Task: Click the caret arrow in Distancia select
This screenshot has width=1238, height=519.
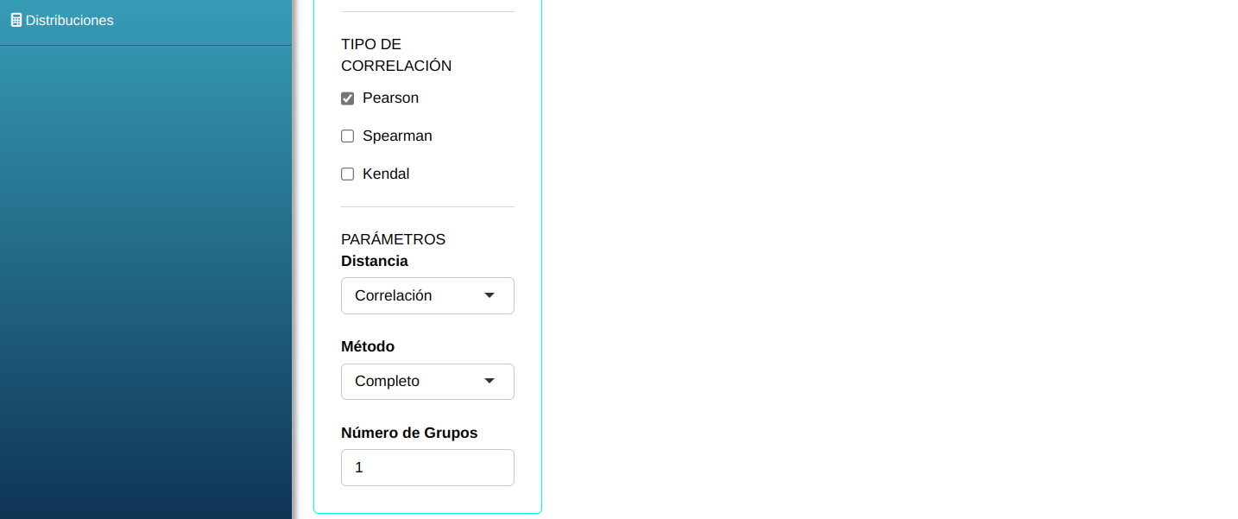Action: (x=490, y=295)
